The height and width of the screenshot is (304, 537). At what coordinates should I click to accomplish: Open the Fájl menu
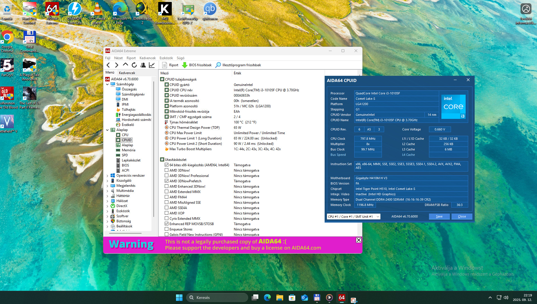click(108, 58)
